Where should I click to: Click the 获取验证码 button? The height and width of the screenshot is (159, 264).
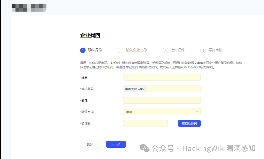pos(189,123)
